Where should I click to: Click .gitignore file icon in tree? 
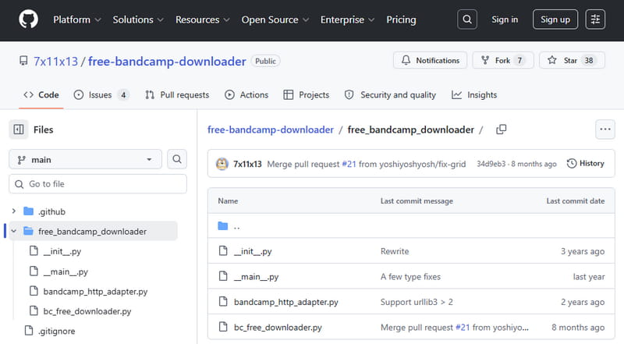(x=29, y=331)
